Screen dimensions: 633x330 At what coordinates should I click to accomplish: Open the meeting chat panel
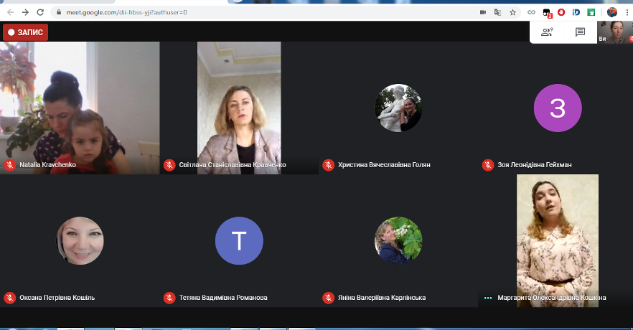pos(580,32)
